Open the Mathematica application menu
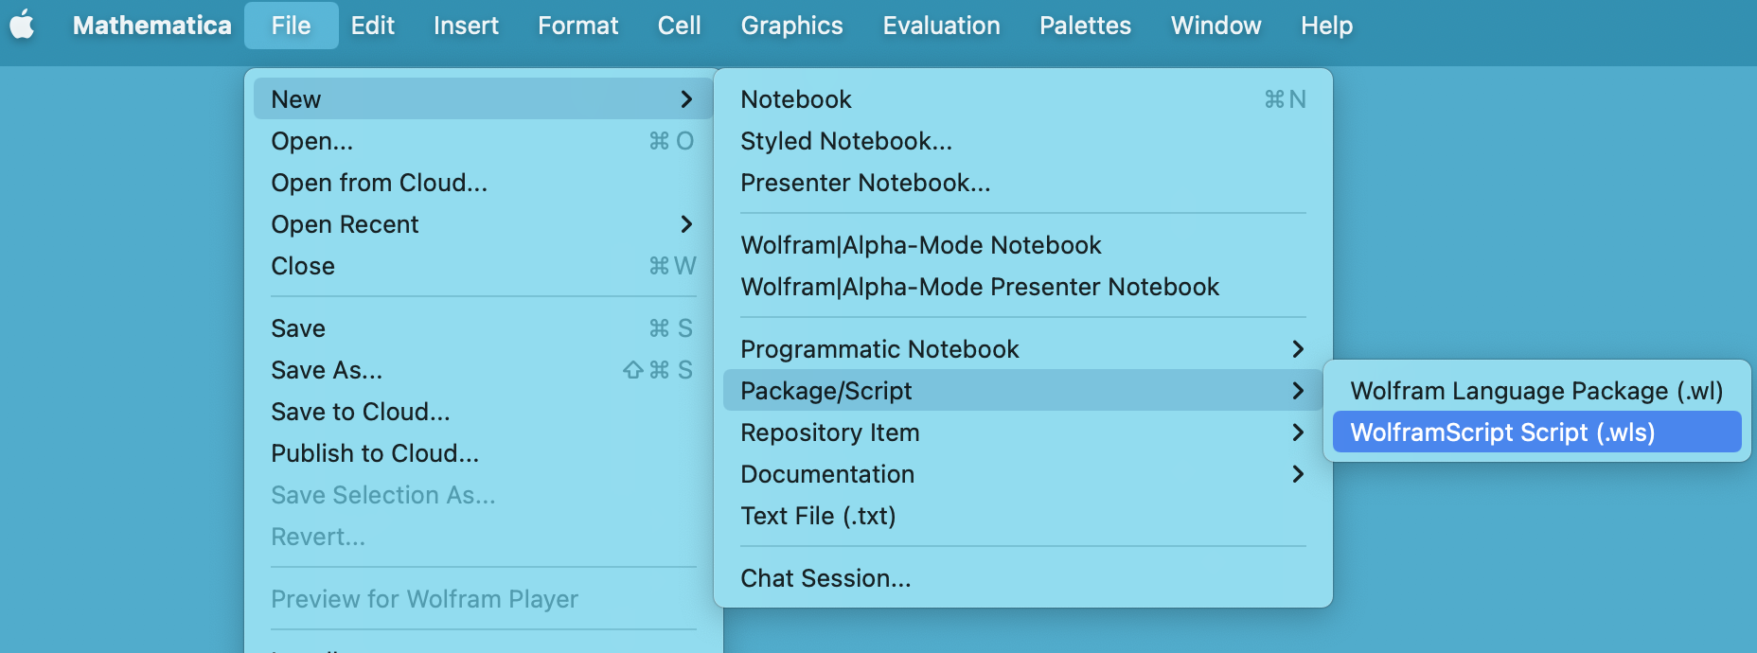1757x653 pixels. click(x=152, y=26)
